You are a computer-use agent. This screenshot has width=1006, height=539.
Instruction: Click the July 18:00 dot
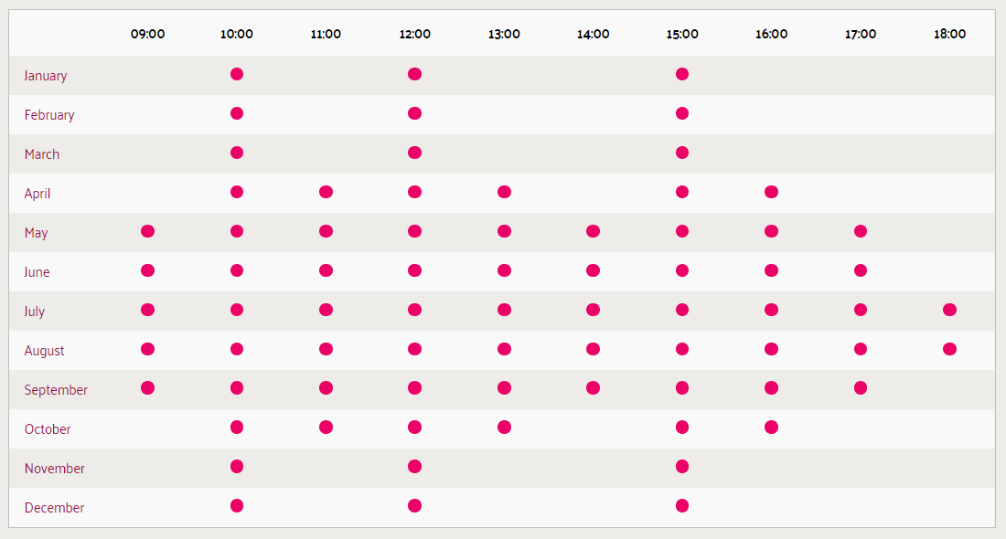pyautogui.click(x=949, y=310)
